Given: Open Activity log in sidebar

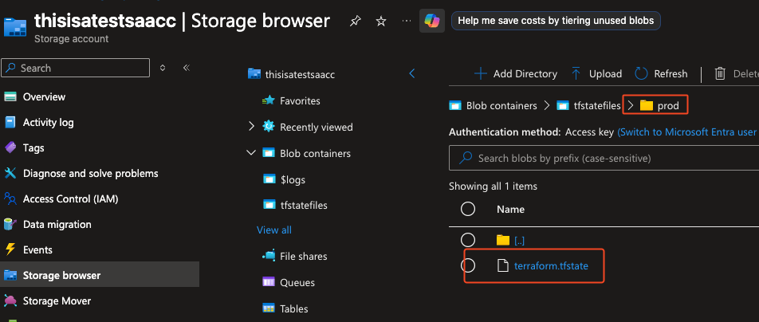Looking at the screenshot, I should pyautogui.click(x=48, y=122).
